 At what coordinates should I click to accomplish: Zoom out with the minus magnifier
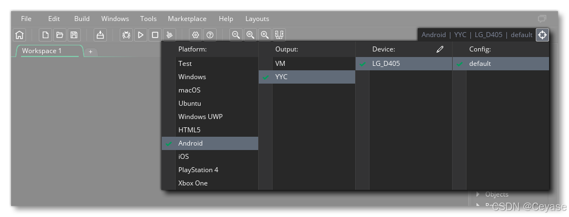236,35
